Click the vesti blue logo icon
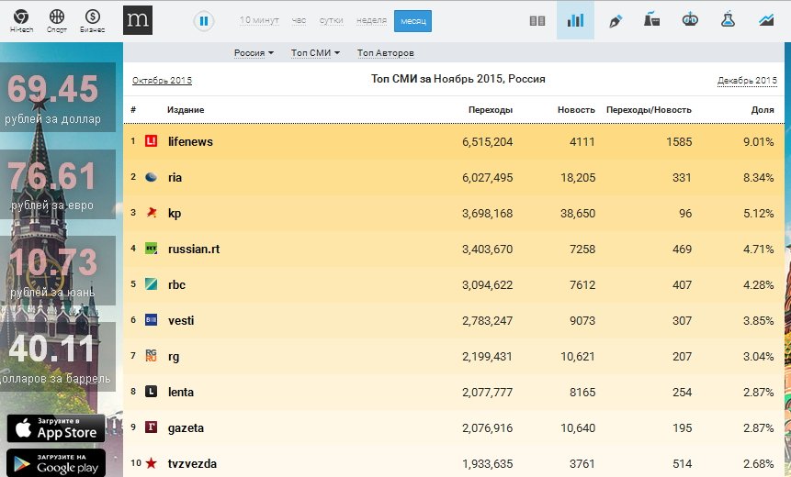Screen dimensions: 791x477 tap(152, 320)
